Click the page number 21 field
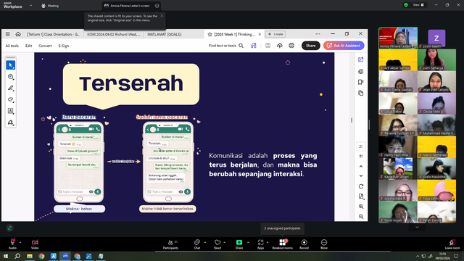This screenshot has height=261, width=464. pyautogui.click(x=361, y=146)
